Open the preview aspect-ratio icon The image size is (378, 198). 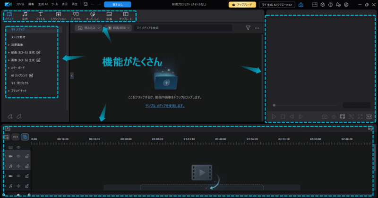click(369, 117)
